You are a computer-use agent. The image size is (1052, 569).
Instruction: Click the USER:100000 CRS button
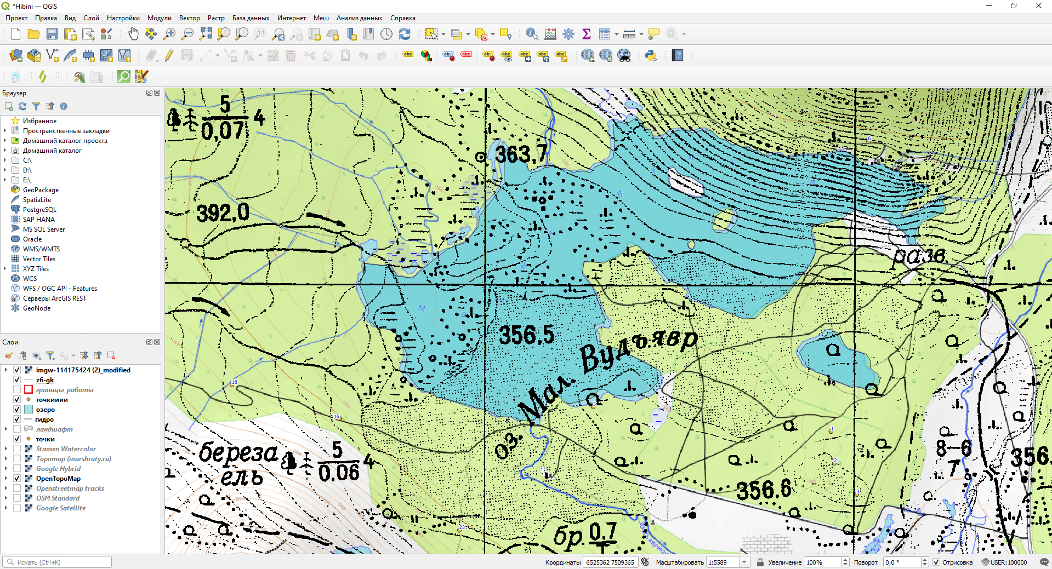pos(1004,562)
